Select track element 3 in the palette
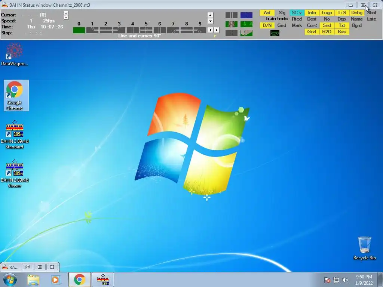 tap(119, 30)
